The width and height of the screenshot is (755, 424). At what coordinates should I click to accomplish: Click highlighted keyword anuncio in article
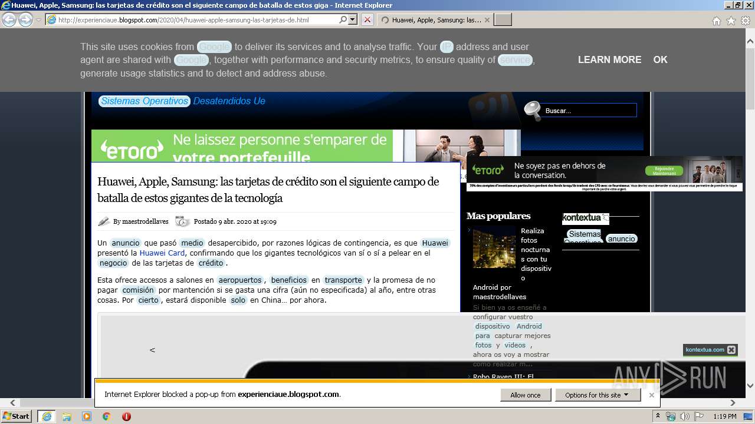click(126, 243)
